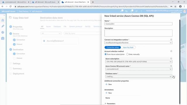Open the Azure header feedback icon
This screenshot has width=187, height=105.
pyautogui.click(x=136, y=11)
